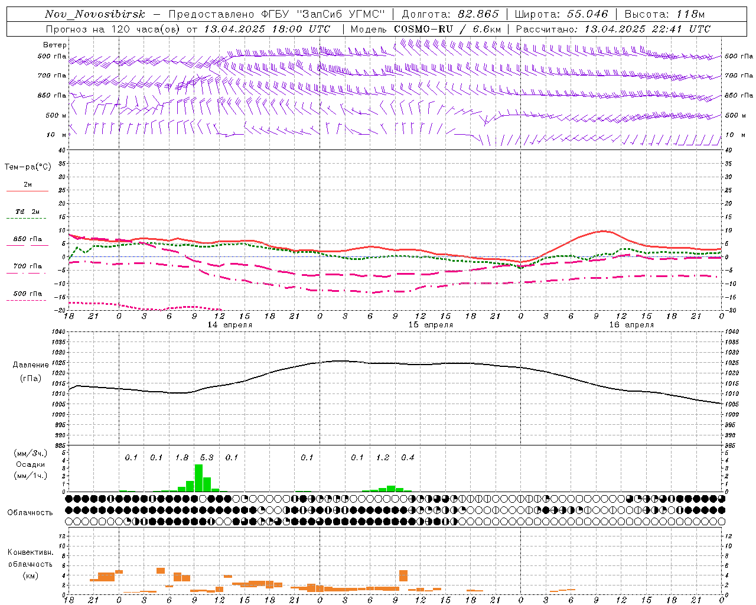
Task: Select the Прогноз на 120 часа(ов) text
Action: click(112, 29)
